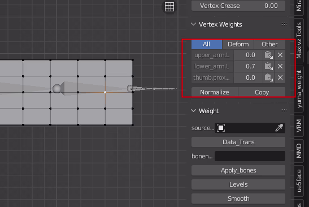Remove vertex from upper_arm.L group
The height and width of the screenshot is (207, 309).
[280, 55]
